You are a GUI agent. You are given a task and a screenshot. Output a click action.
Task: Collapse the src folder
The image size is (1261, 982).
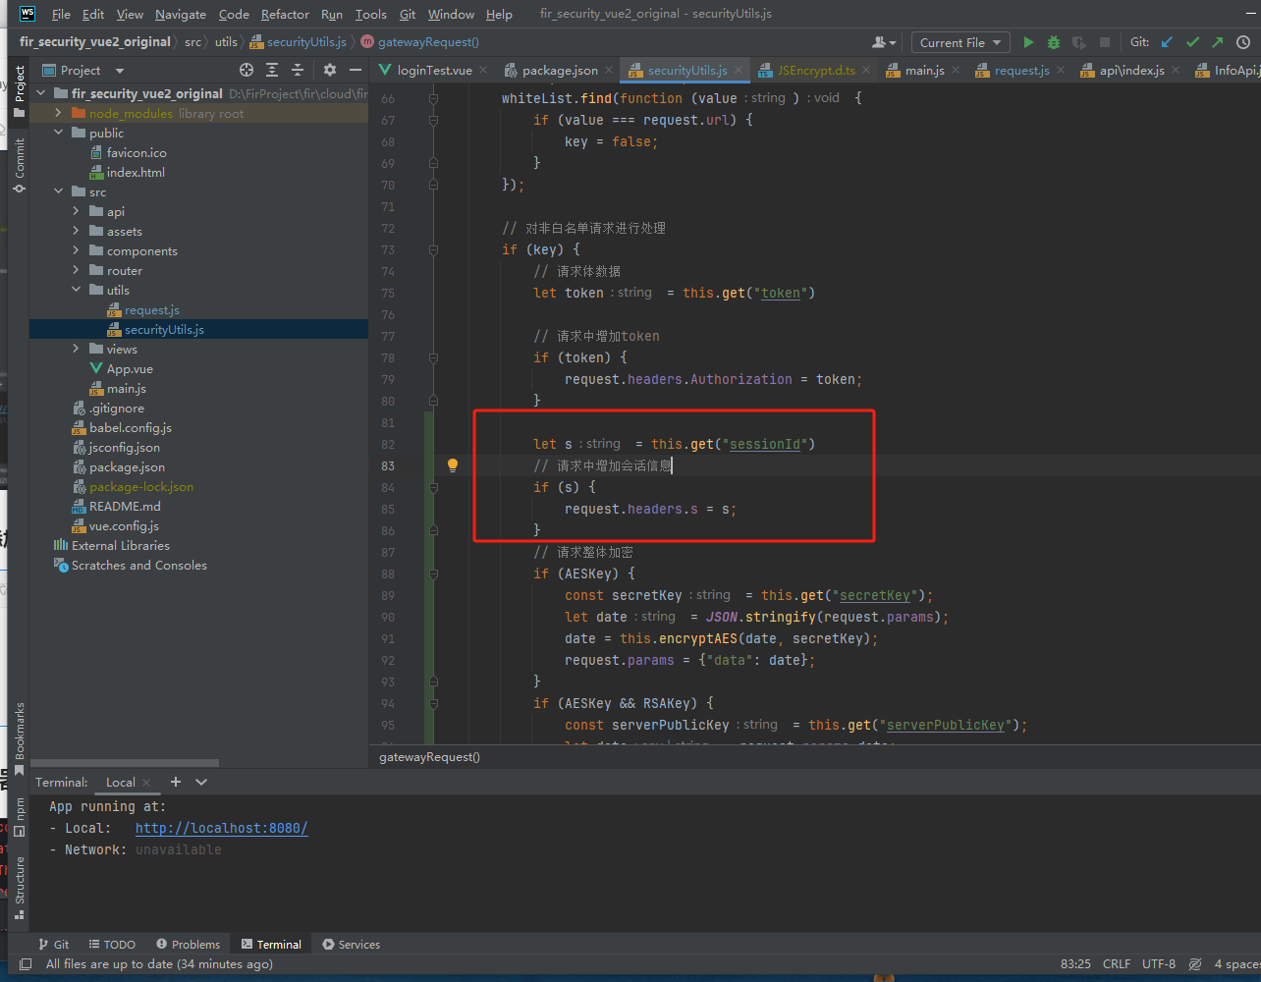coord(58,191)
